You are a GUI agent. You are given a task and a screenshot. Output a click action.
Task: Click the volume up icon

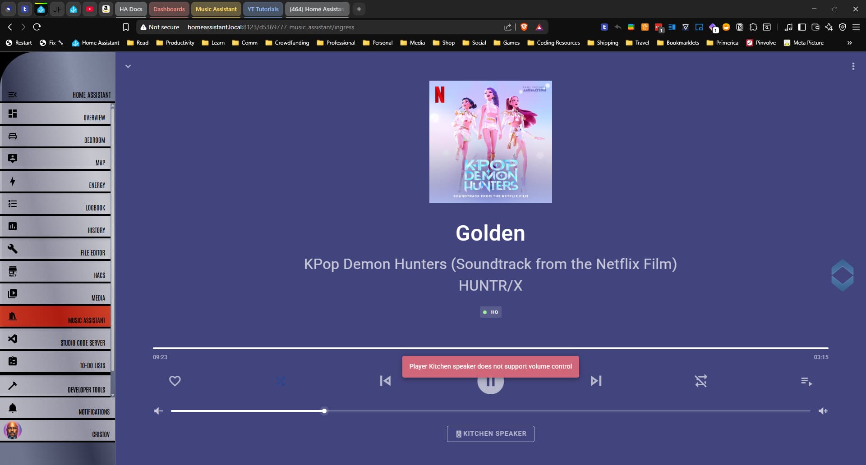[823, 411]
